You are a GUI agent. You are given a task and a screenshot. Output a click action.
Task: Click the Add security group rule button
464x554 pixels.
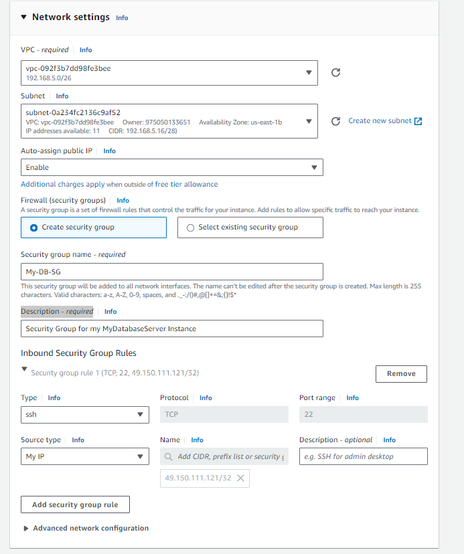click(x=75, y=504)
